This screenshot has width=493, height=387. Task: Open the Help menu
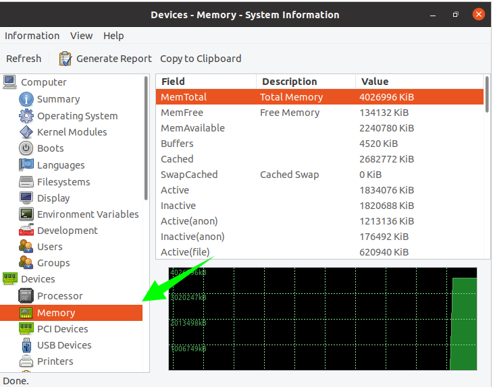tap(113, 36)
